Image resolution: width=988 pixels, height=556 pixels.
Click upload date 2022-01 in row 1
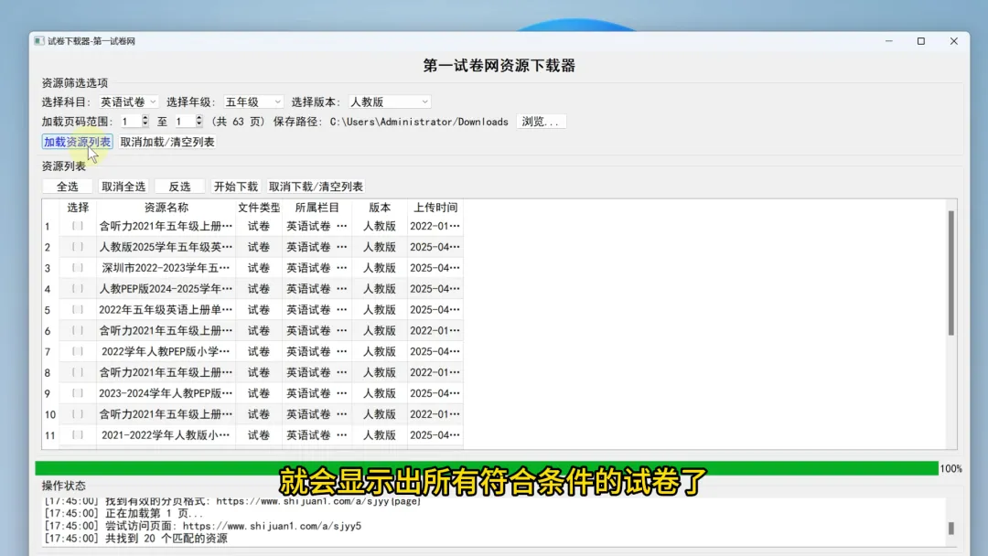tap(435, 226)
